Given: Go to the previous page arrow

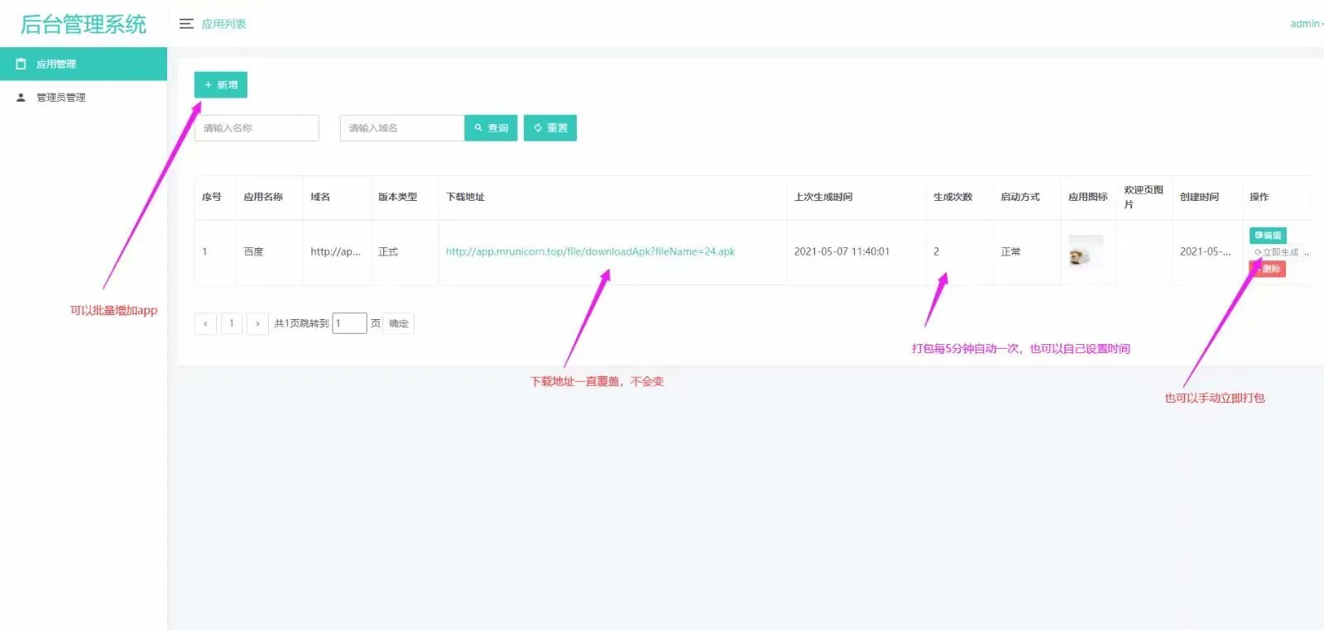Looking at the screenshot, I should click(205, 323).
